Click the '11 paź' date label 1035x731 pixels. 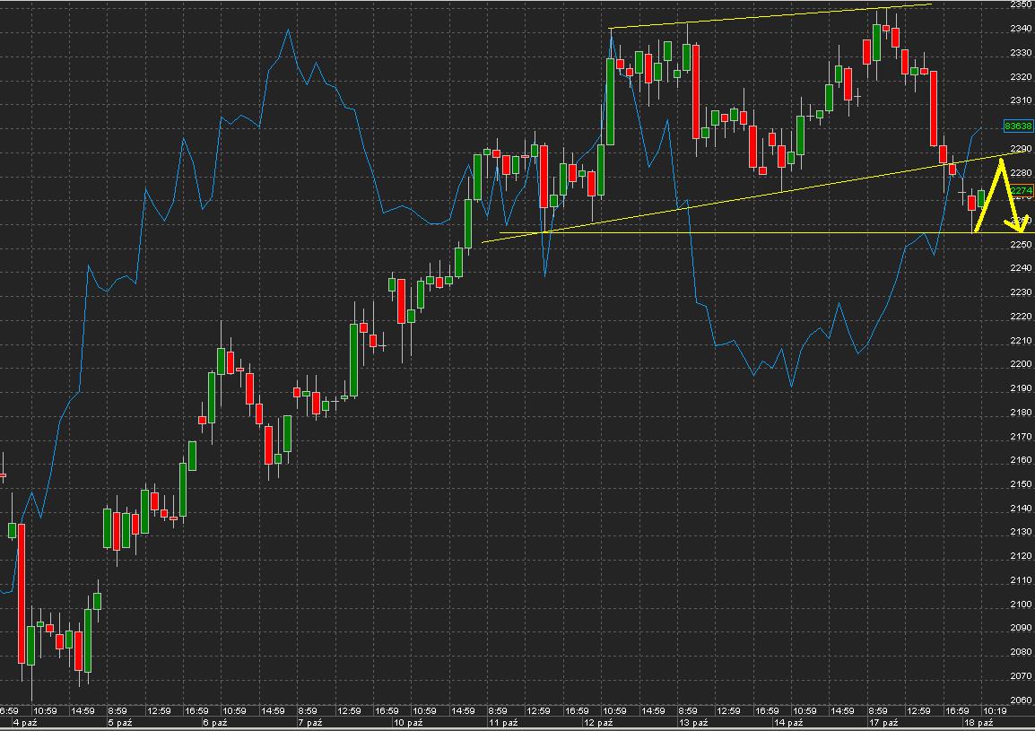point(503,723)
